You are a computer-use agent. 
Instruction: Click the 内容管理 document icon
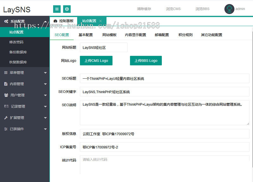pyautogui.click(x=5, y=84)
